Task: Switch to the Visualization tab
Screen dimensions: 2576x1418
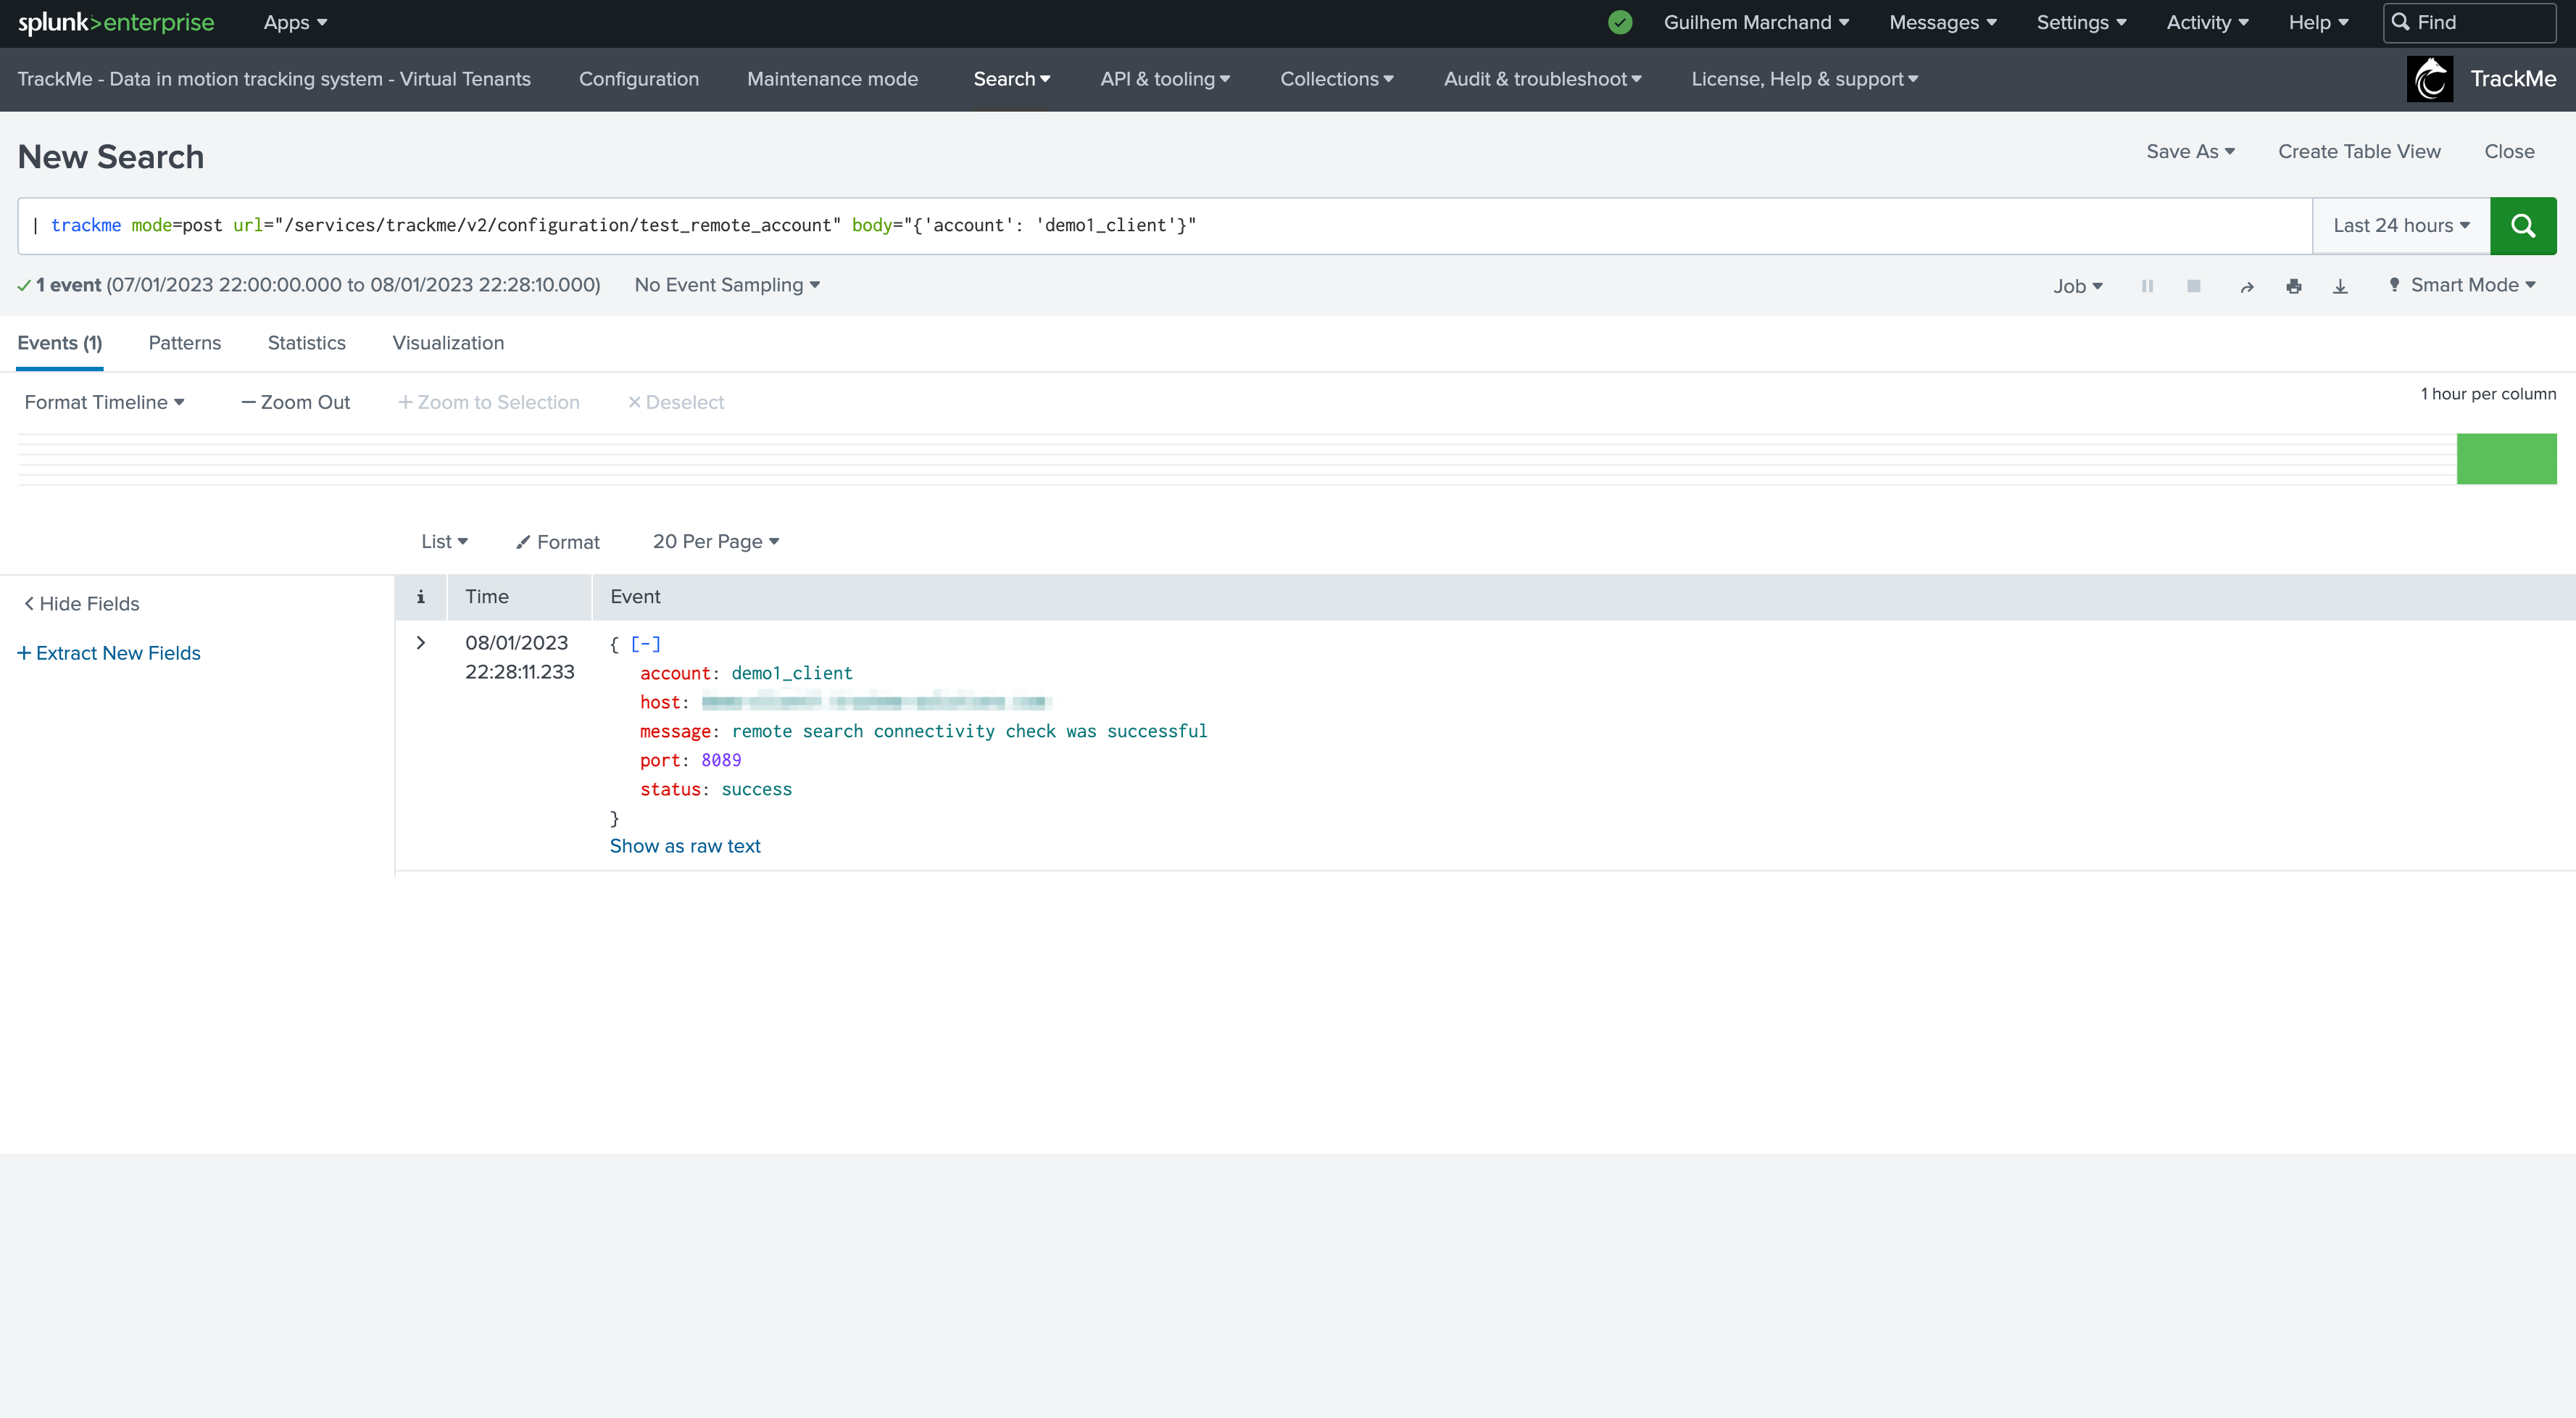Action: tap(448, 343)
